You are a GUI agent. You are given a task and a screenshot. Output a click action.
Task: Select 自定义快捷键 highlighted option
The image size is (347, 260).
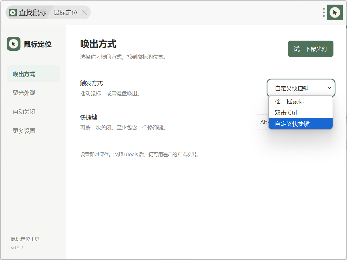[x=301, y=124]
